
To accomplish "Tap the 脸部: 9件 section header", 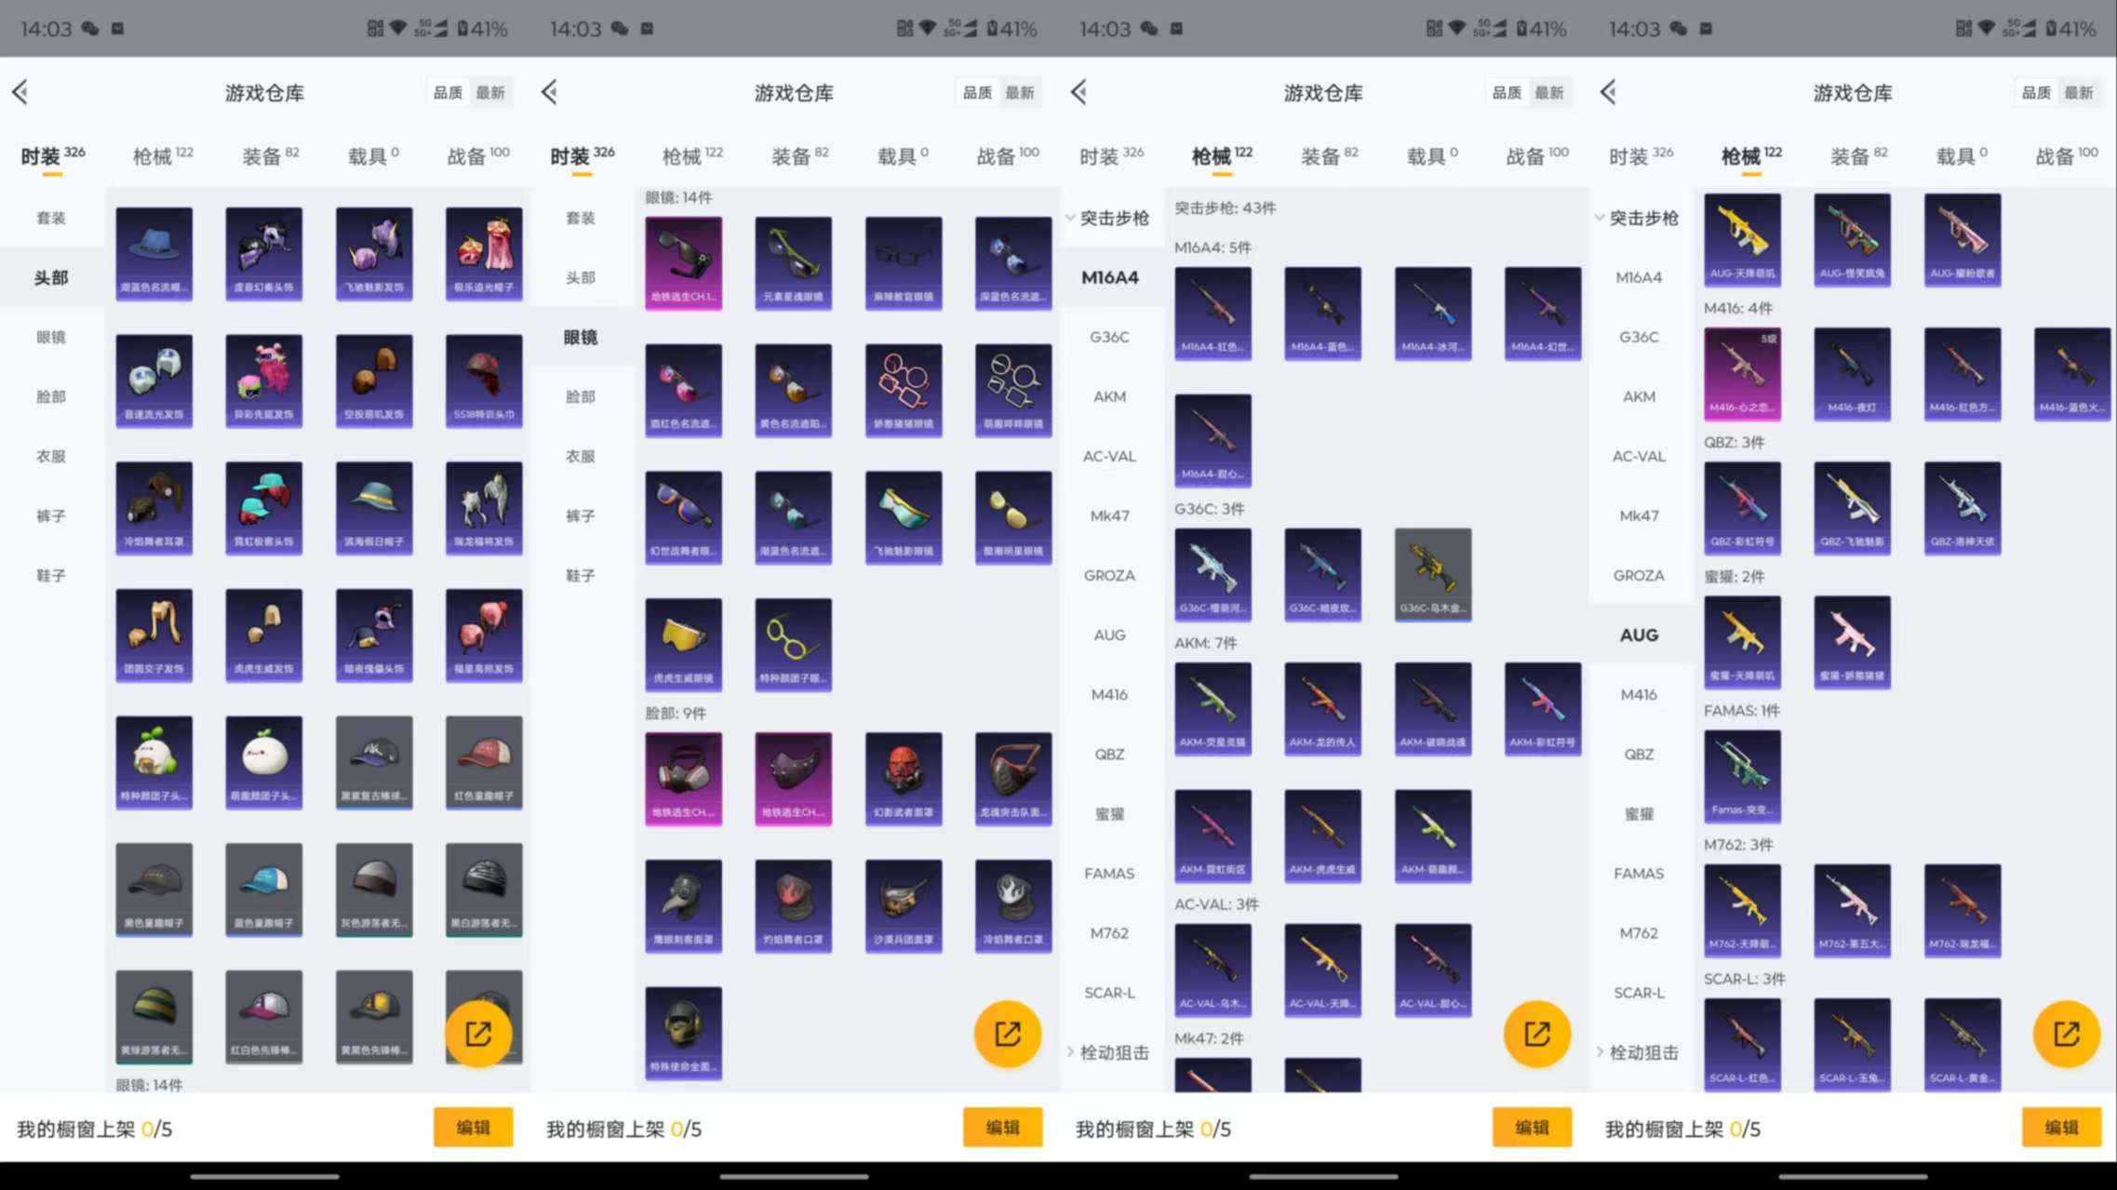I will (676, 713).
